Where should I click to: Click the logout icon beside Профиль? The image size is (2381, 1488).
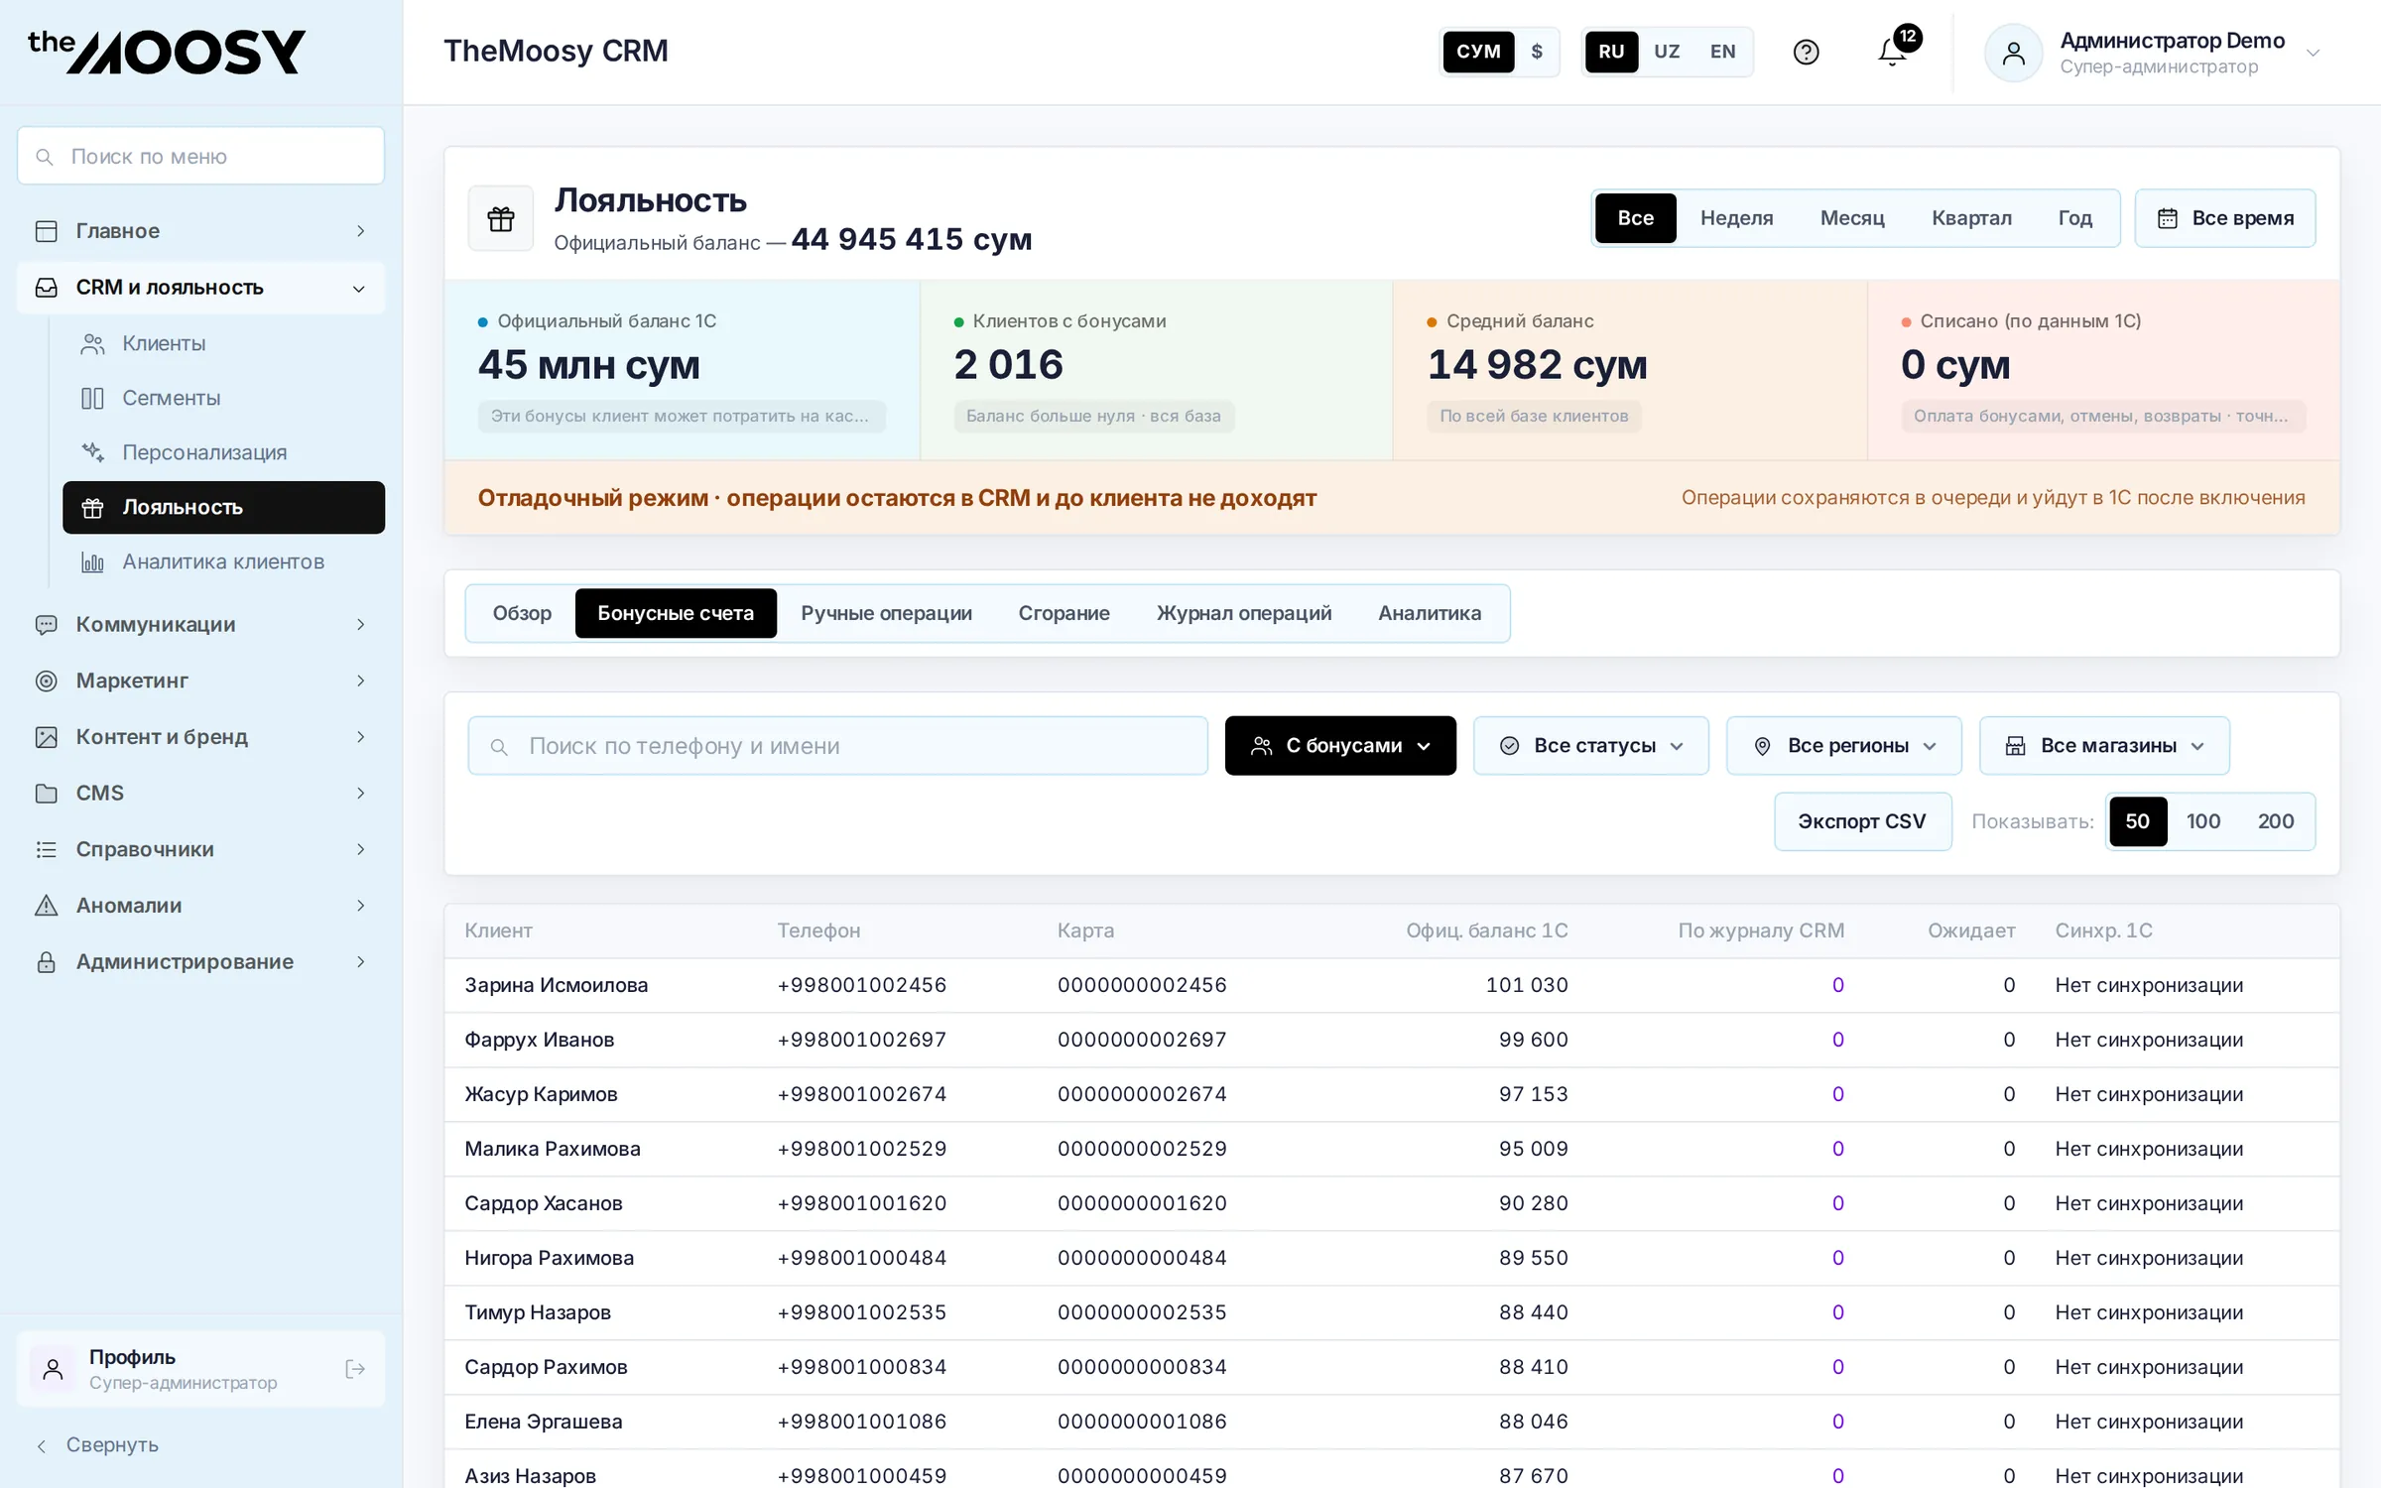(x=355, y=1369)
